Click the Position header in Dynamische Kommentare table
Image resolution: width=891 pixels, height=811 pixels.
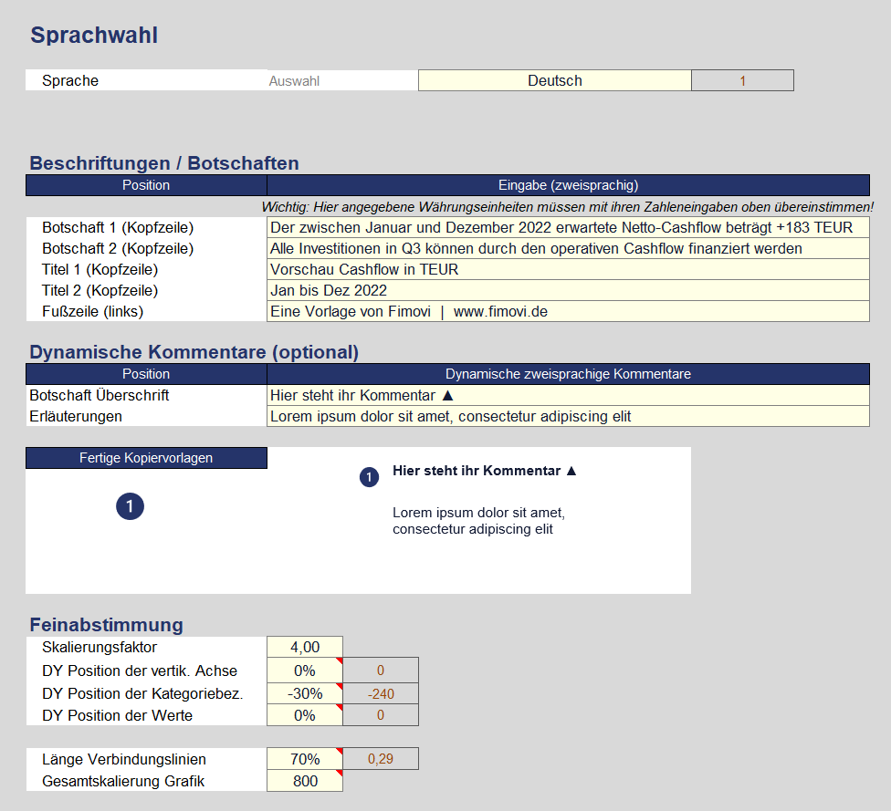[x=146, y=374]
